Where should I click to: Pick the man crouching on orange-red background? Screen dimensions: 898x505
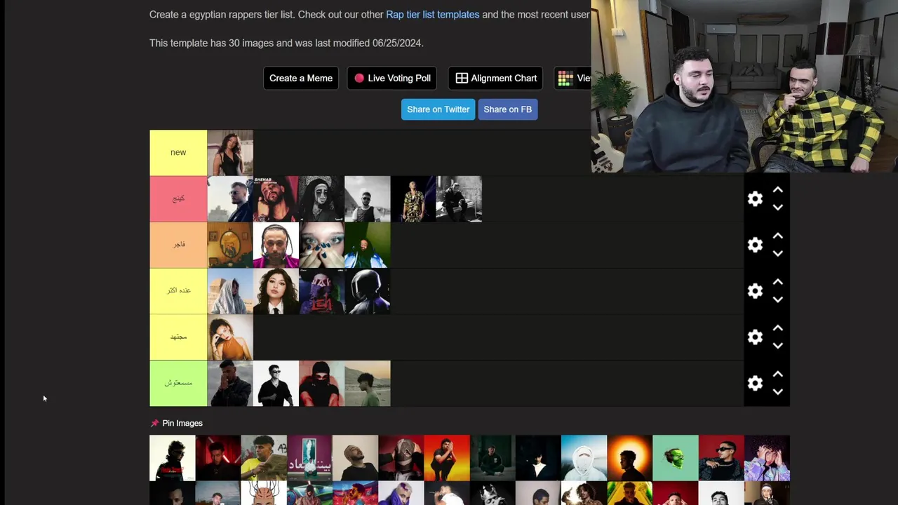(x=447, y=458)
